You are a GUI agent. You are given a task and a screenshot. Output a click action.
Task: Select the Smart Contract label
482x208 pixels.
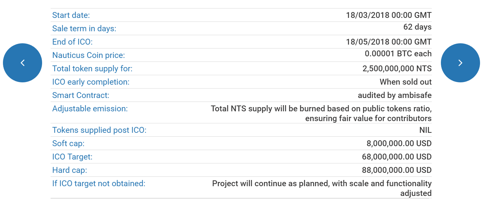pos(81,95)
